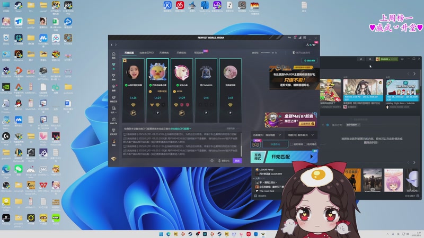Open the WeChat desktop shortcut
Viewport: 424px width, 238px height.
(19, 170)
